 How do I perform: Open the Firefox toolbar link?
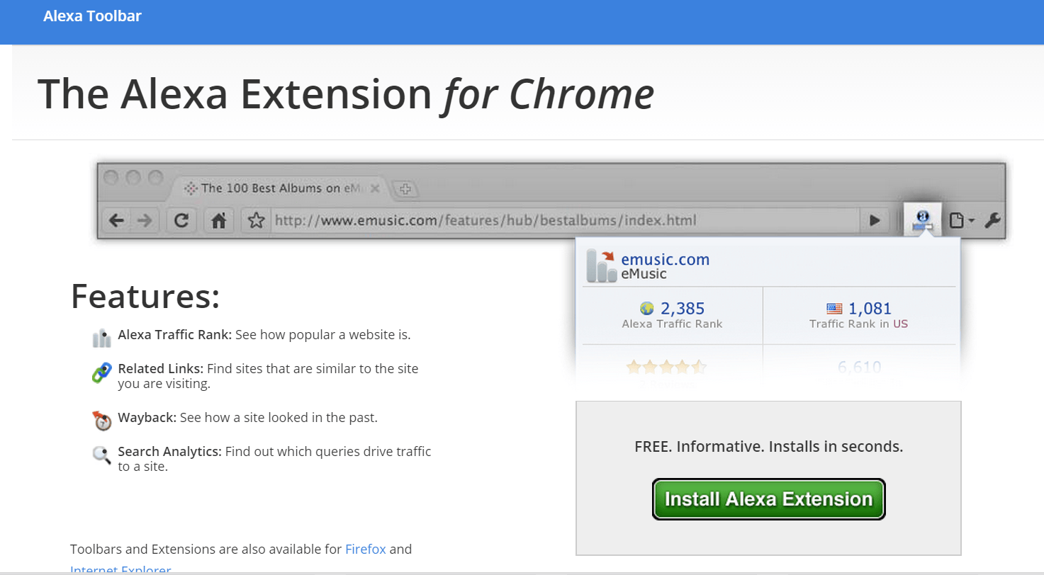pos(366,549)
